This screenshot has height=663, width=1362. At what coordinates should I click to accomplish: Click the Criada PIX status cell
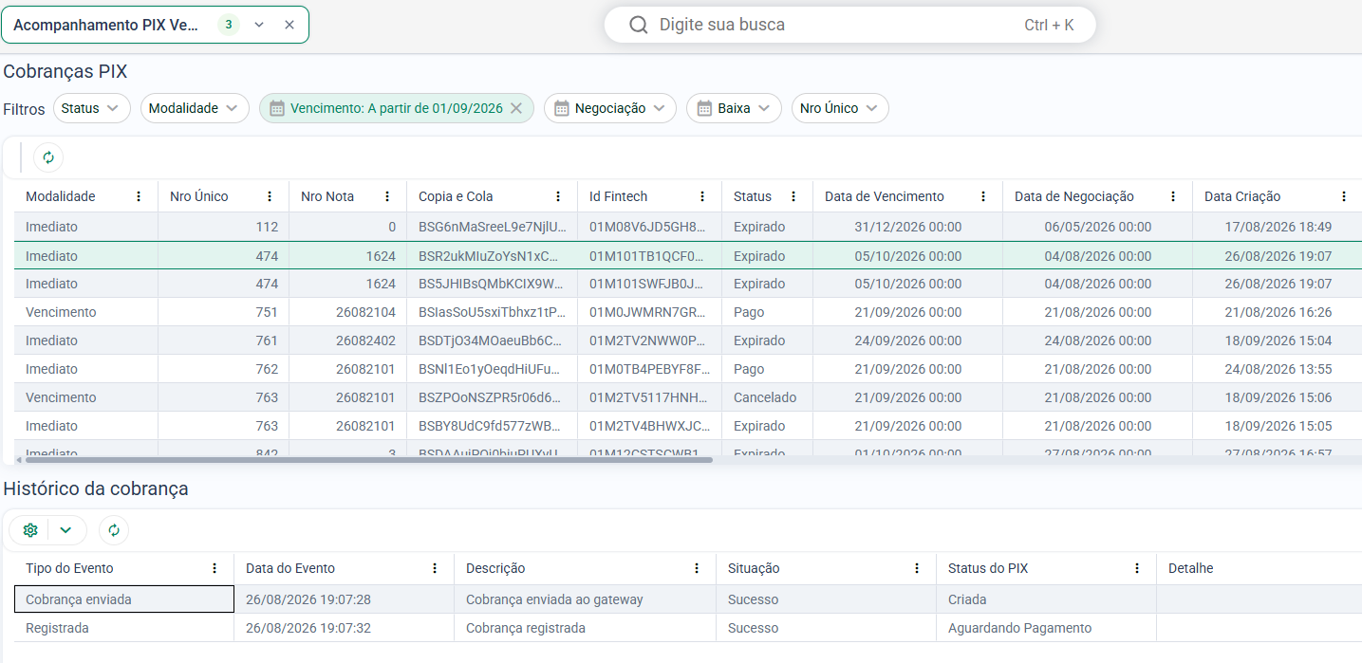pos(1046,599)
